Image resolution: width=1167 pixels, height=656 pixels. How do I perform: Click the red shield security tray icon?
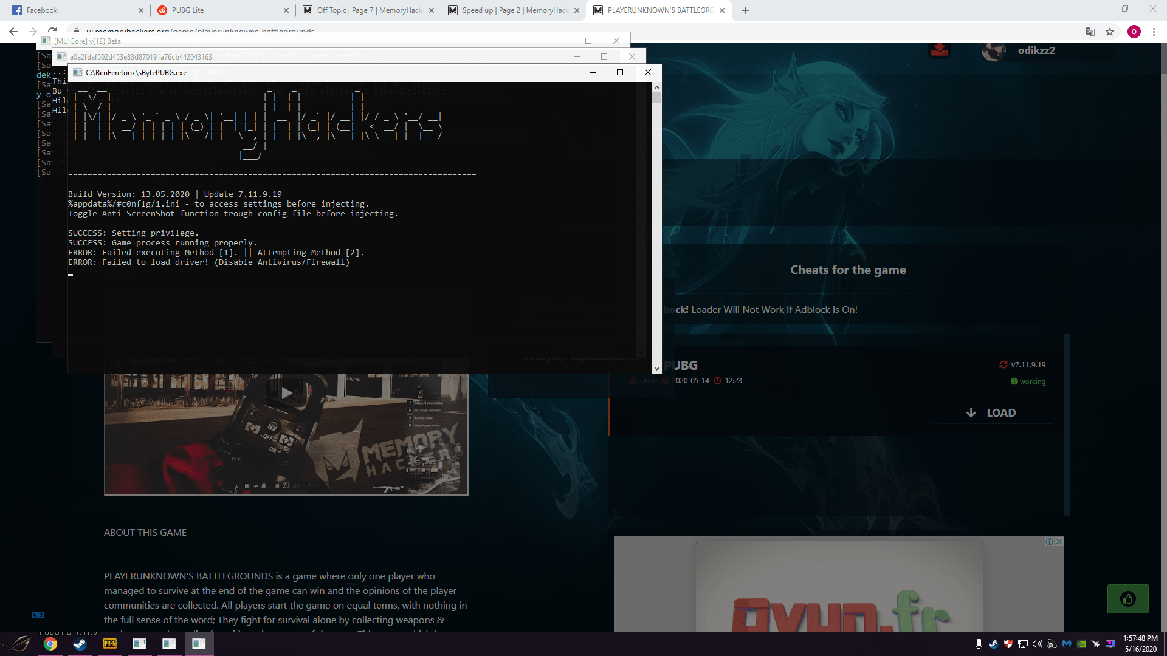pyautogui.click(x=1008, y=644)
